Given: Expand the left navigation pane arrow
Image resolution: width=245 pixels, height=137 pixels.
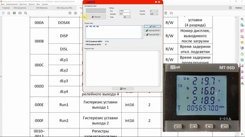Looking at the screenshot, I should [1, 76].
